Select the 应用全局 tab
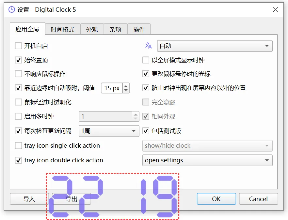 27,29
